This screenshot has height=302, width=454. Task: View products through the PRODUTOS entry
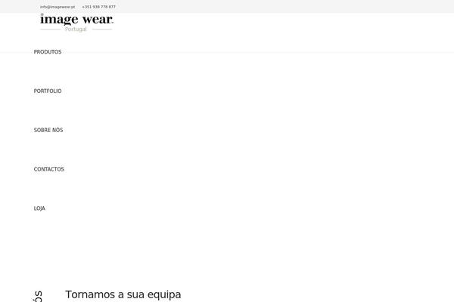[x=48, y=52]
